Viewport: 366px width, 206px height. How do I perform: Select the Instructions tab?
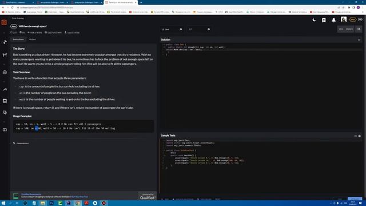click(18, 39)
